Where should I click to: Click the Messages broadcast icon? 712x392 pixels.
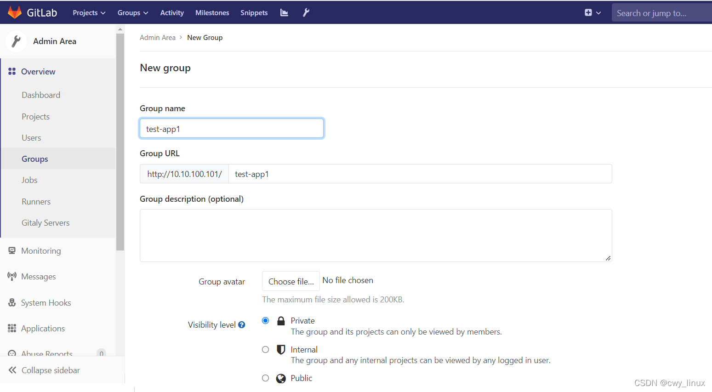tap(12, 276)
